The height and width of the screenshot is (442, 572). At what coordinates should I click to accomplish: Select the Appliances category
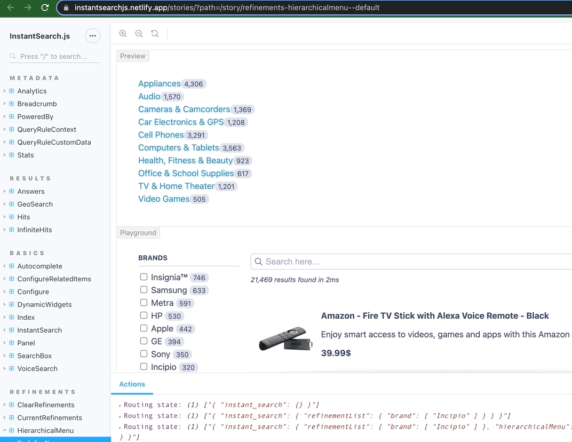tap(160, 84)
